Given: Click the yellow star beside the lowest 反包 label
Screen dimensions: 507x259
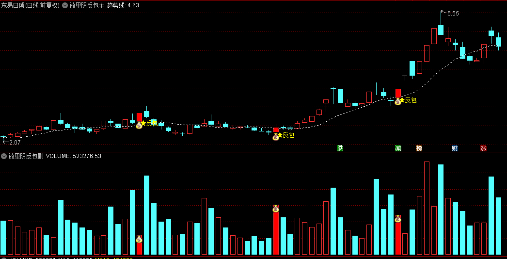Looking at the screenshot, I should (280, 135).
